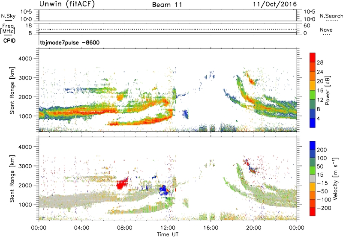Click the 'Unwin (fitACF)' title text

point(67,4)
